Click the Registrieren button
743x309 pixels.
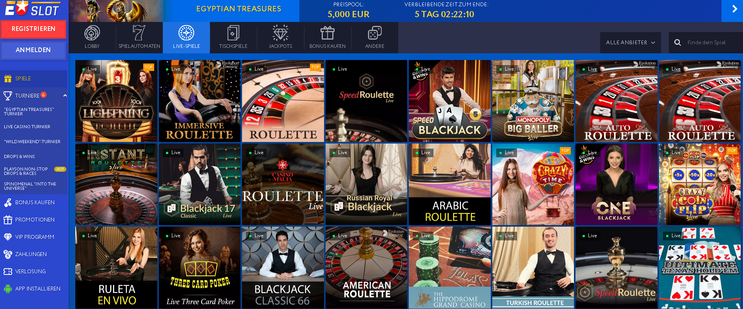(33, 29)
